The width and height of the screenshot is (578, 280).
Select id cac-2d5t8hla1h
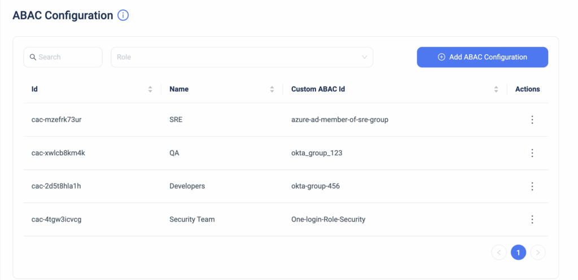pyautogui.click(x=56, y=186)
